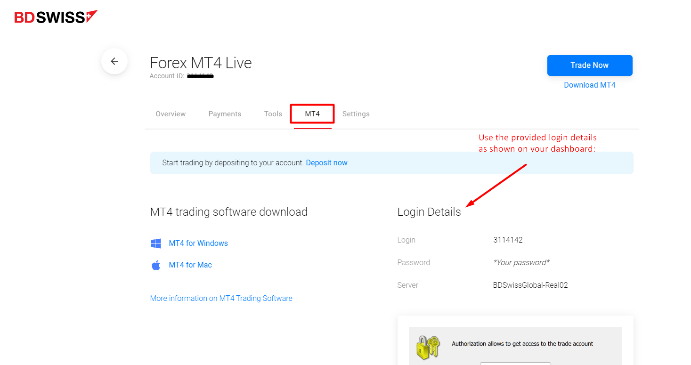Image resolution: width=691 pixels, height=365 pixels.
Task: Click the server name BDSwissGlobal-Real02
Action: click(x=530, y=285)
